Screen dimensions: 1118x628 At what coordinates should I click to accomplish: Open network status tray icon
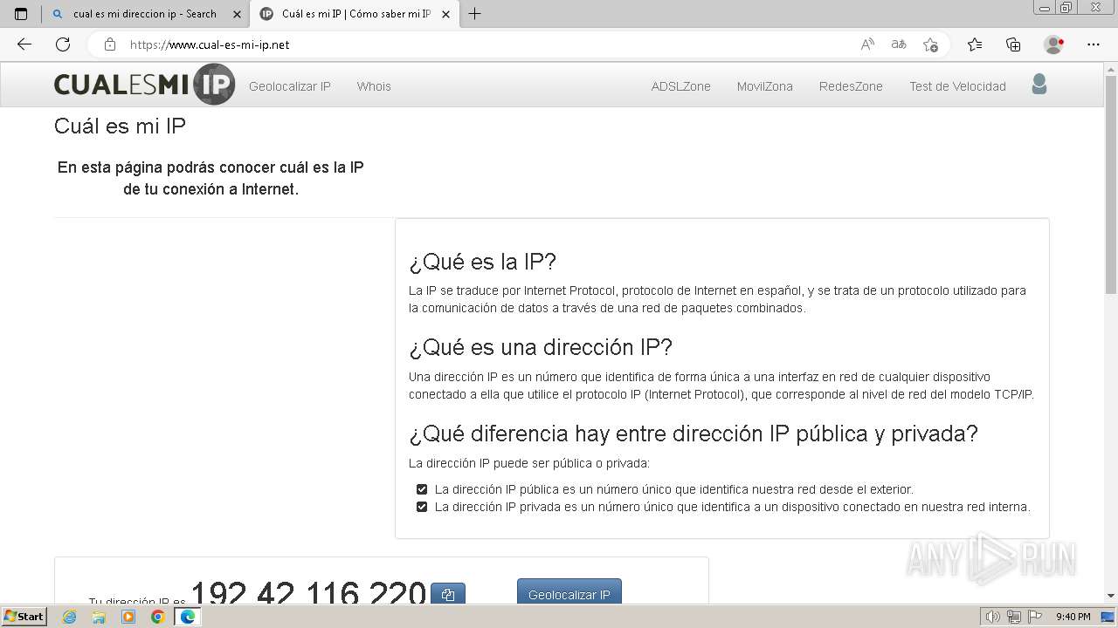click(1013, 617)
